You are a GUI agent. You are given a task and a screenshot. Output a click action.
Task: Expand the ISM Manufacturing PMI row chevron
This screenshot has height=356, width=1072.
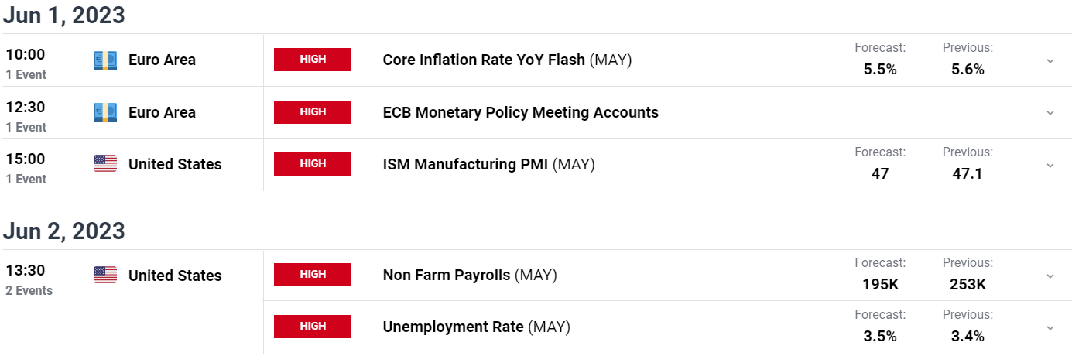(x=1050, y=165)
